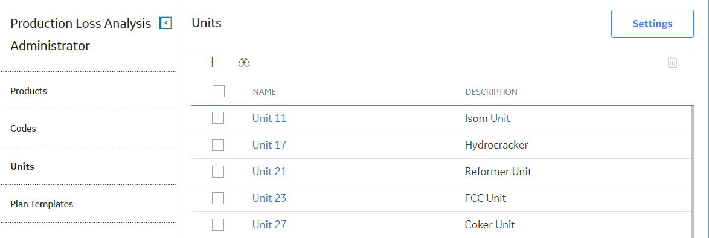Open the Unit 11 link
The width and height of the screenshot is (709, 238).
(269, 118)
